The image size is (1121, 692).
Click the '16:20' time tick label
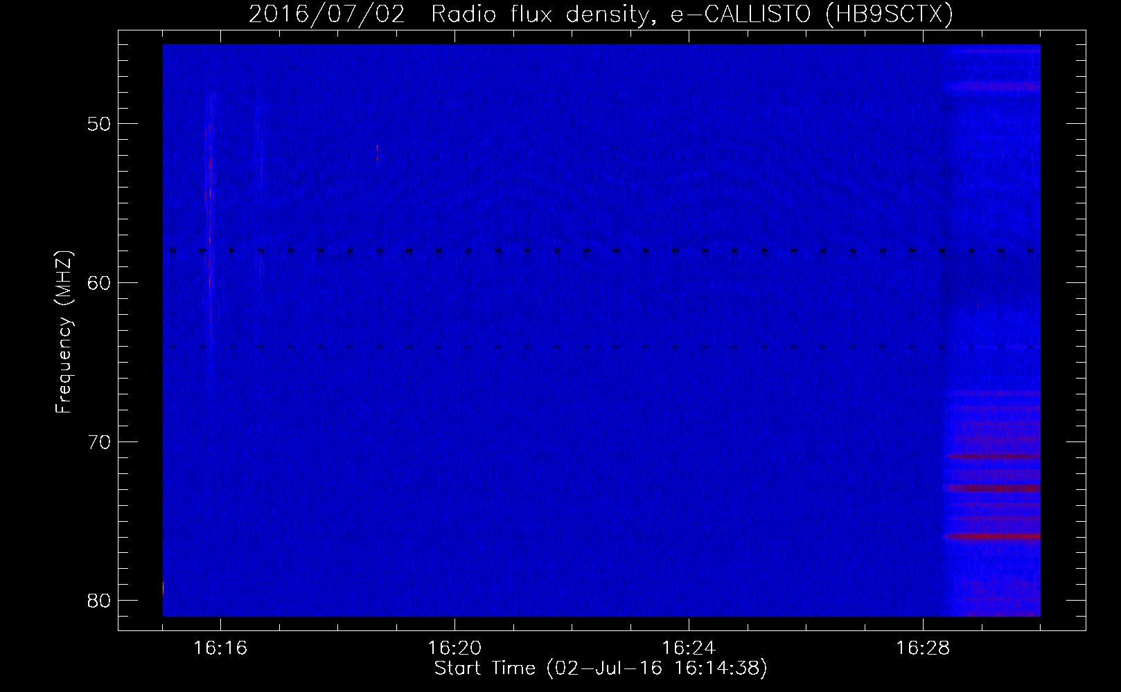pos(454,648)
